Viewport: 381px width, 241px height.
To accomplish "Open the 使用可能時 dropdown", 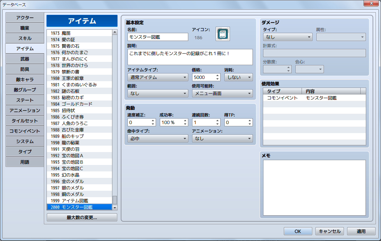I will pyautogui.click(x=222, y=93).
